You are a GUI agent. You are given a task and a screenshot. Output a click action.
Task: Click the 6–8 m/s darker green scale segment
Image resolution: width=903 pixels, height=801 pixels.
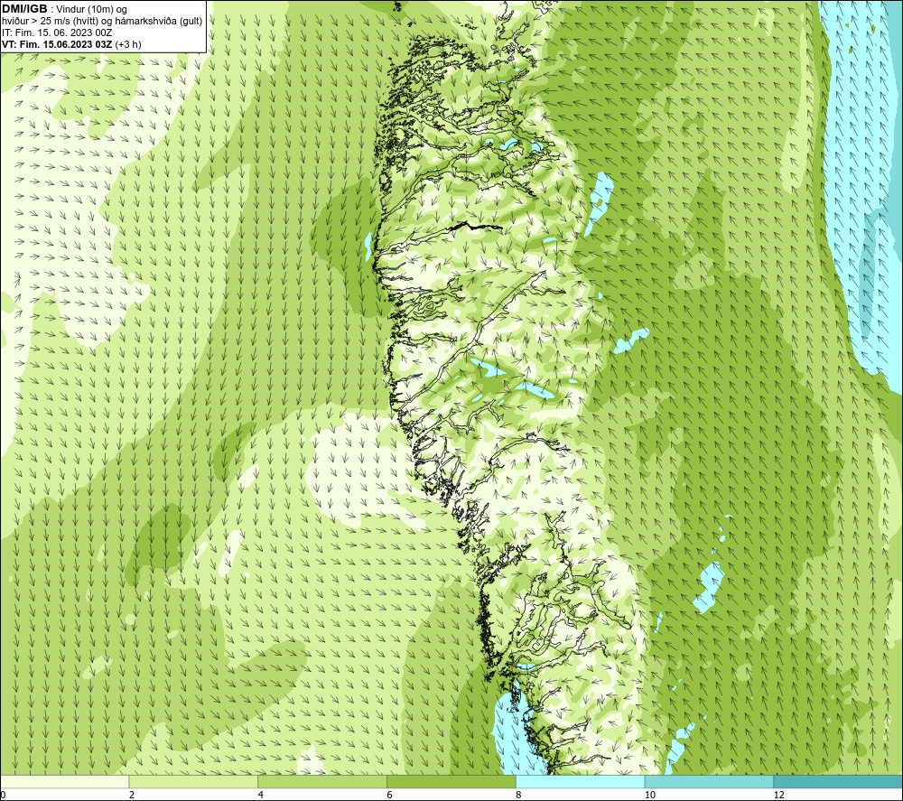pyautogui.click(x=451, y=782)
